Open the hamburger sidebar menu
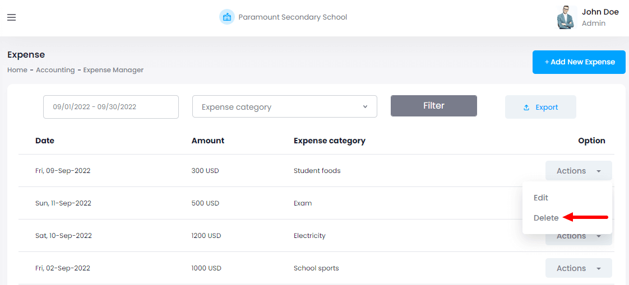Image resolution: width=629 pixels, height=285 pixels. pos(11,17)
